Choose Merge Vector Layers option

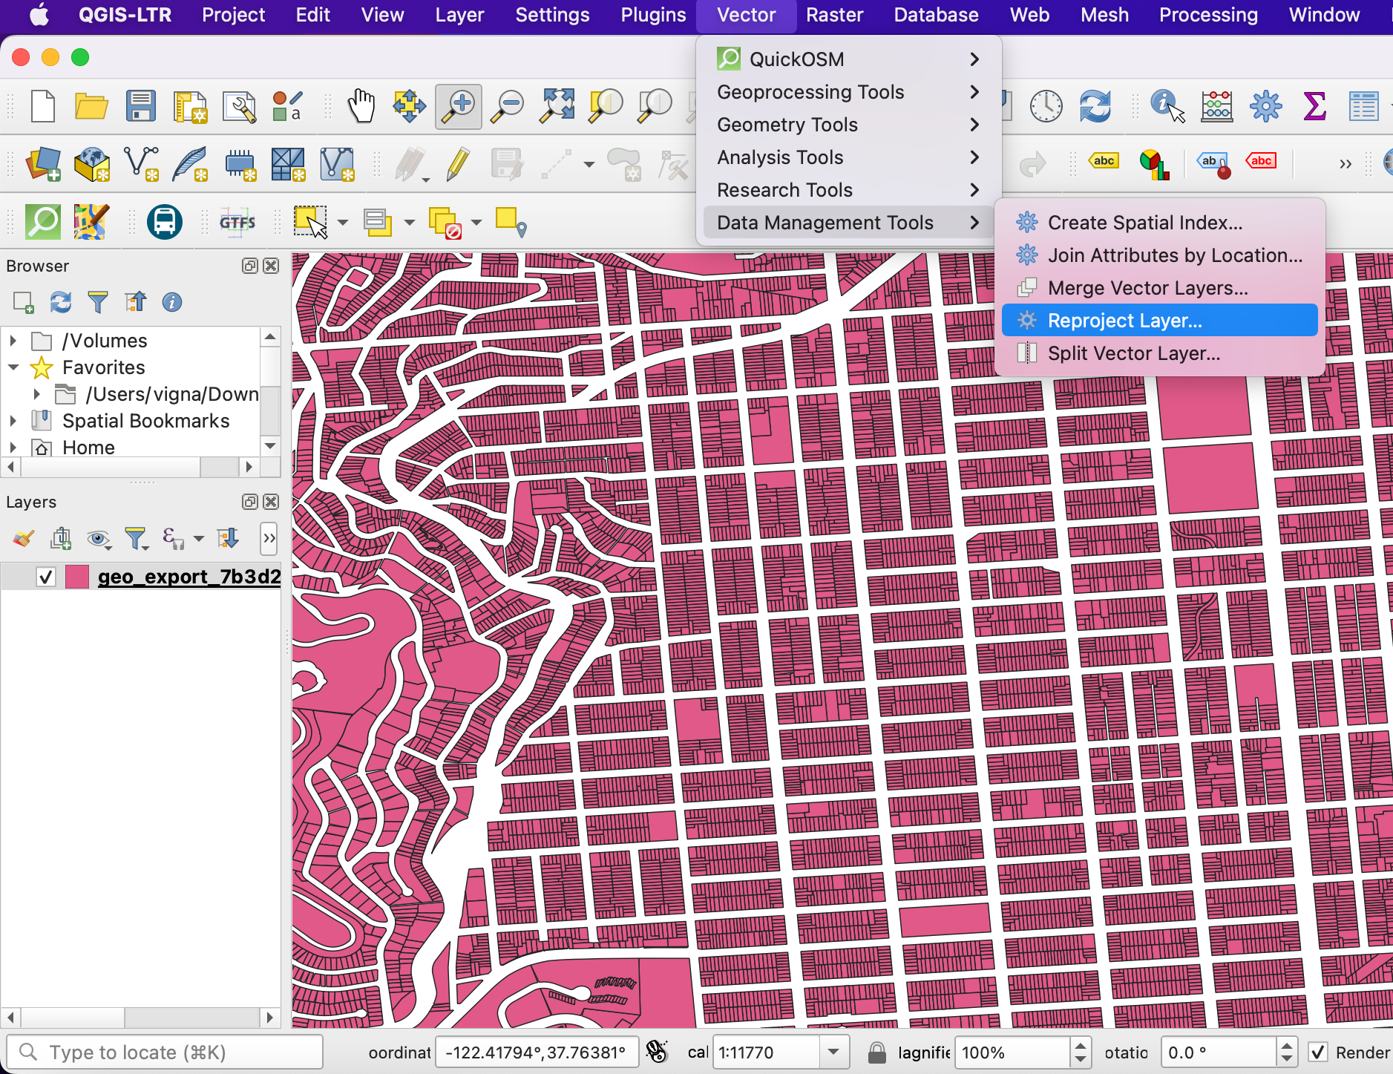pyautogui.click(x=1147, y=288)
